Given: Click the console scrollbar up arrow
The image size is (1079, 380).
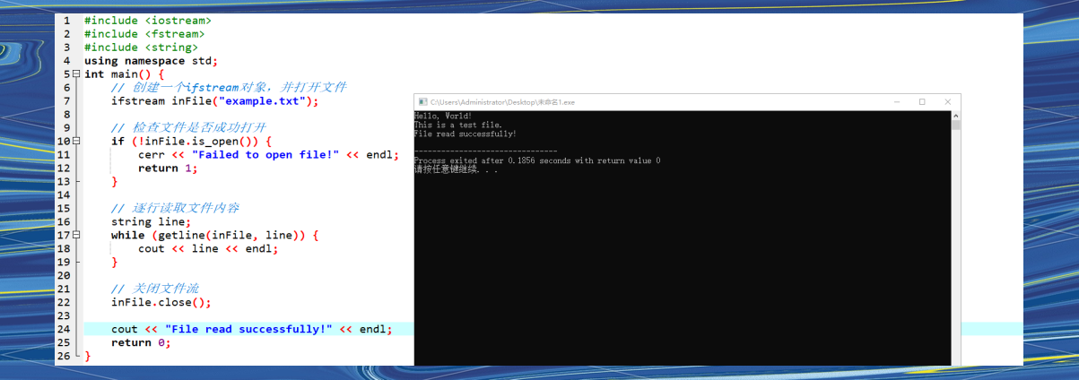Looking at the screenshot, I should [956, 116].
